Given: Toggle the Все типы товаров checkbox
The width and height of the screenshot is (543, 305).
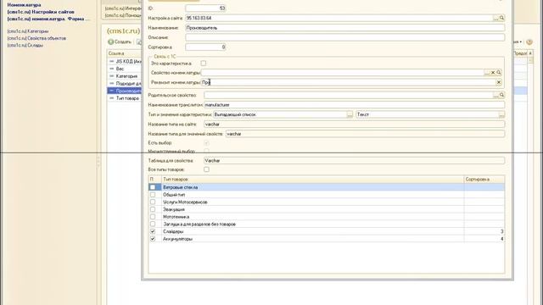Looking at the screenshot, I should point(206,169).
